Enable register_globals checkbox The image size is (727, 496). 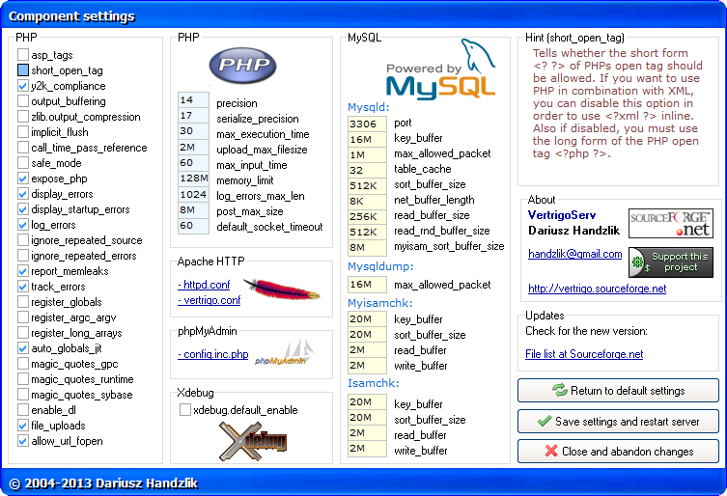tap(23, 302)
